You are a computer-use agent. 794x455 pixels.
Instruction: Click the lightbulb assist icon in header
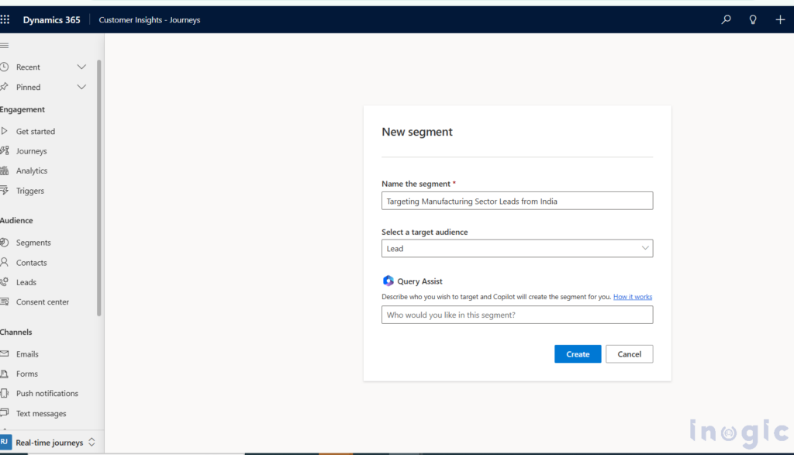pos(753,19)
